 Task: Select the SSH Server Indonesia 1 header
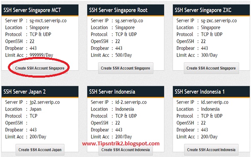point(211,92)
